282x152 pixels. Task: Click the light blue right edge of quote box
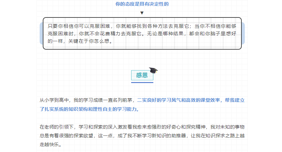(243, 33)
